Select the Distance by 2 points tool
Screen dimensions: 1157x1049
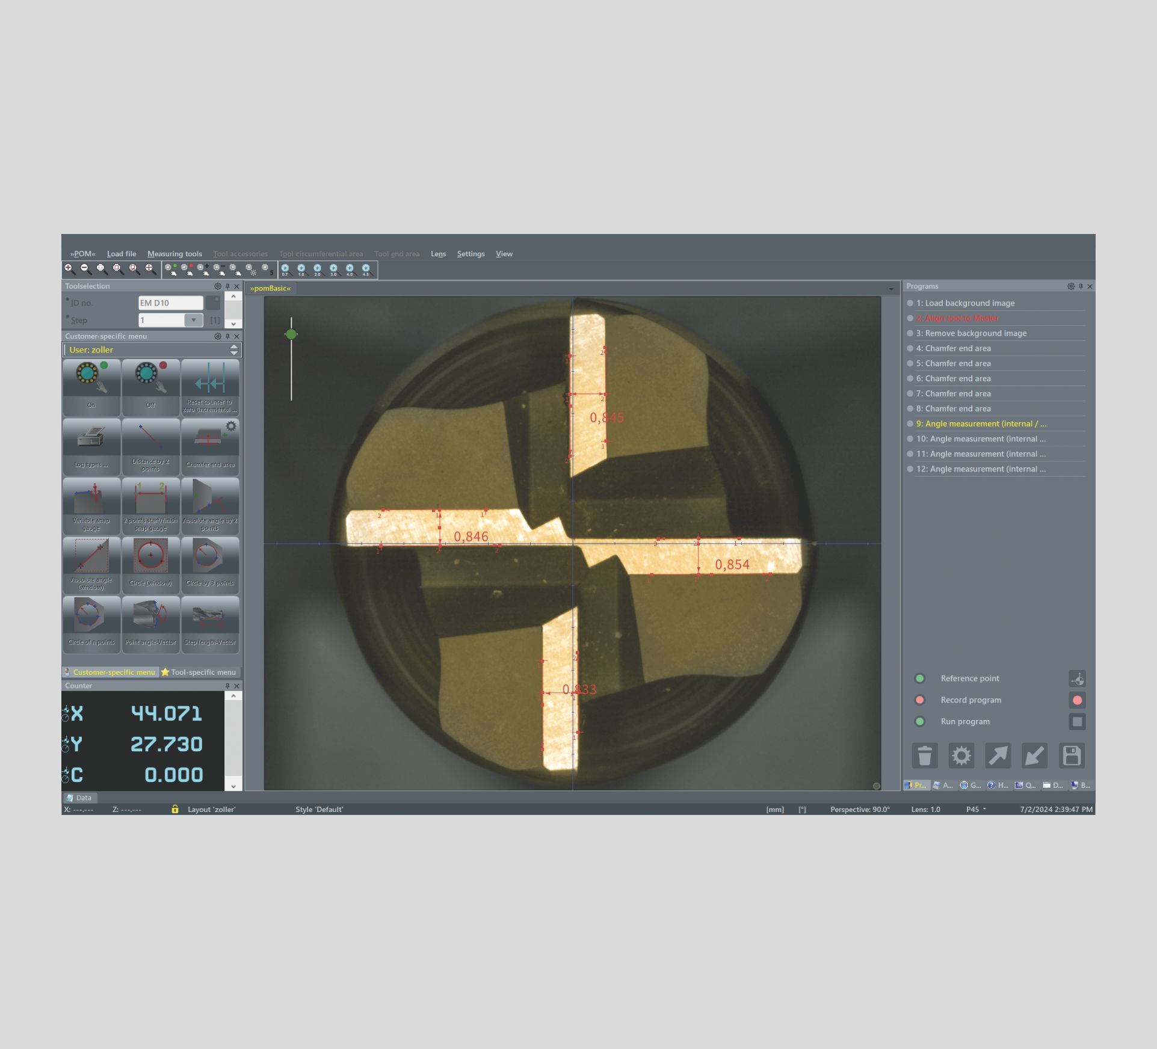[150, 446]
